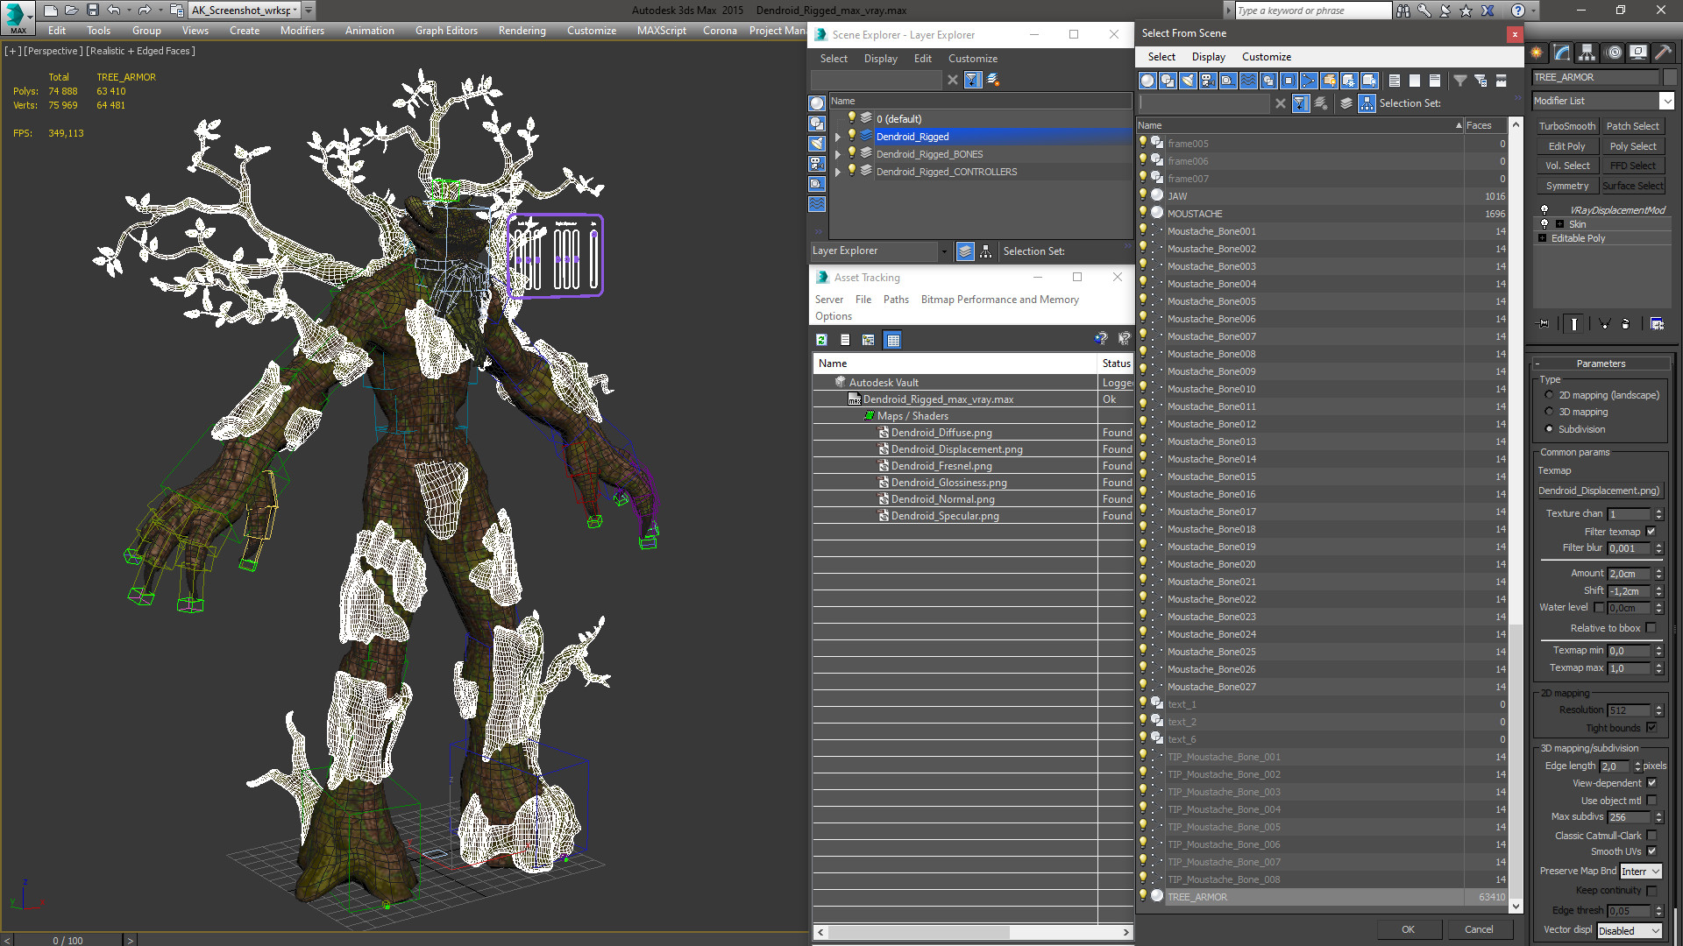Click the Edit Poly modifier button
Screen dimensions: 1683x946
(x=1567, y=146)
